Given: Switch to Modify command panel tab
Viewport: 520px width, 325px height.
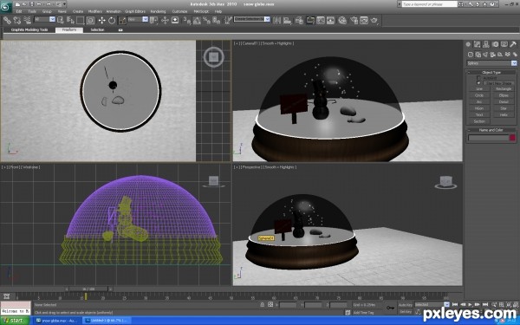Looking at the screenshot, I should (x=478, y=44).
